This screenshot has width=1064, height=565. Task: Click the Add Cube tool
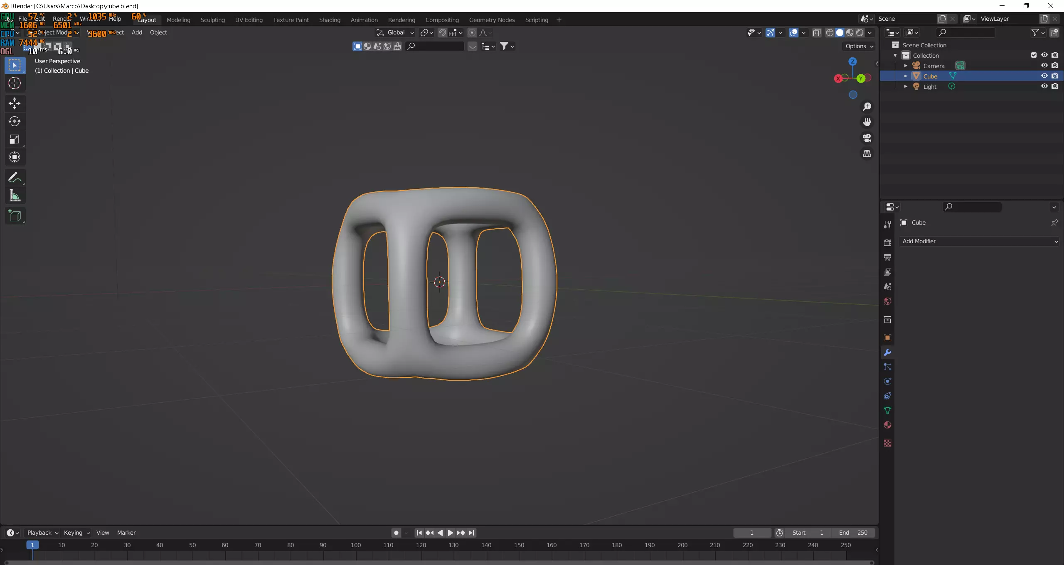(x=15, y=216)
